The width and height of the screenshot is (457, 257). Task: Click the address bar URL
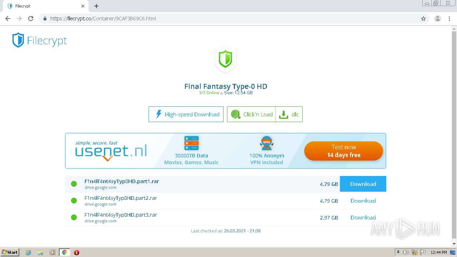pyautogui.click(x=103, y=19)
